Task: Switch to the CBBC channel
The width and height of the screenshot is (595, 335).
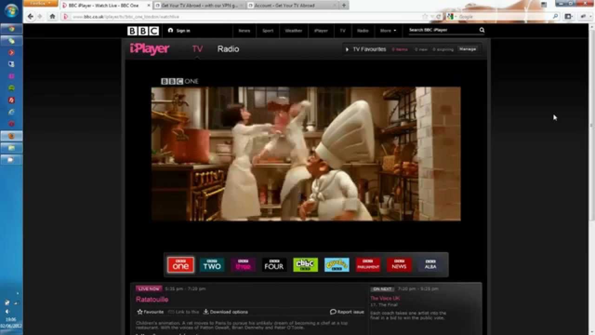Action: [305, 265]
